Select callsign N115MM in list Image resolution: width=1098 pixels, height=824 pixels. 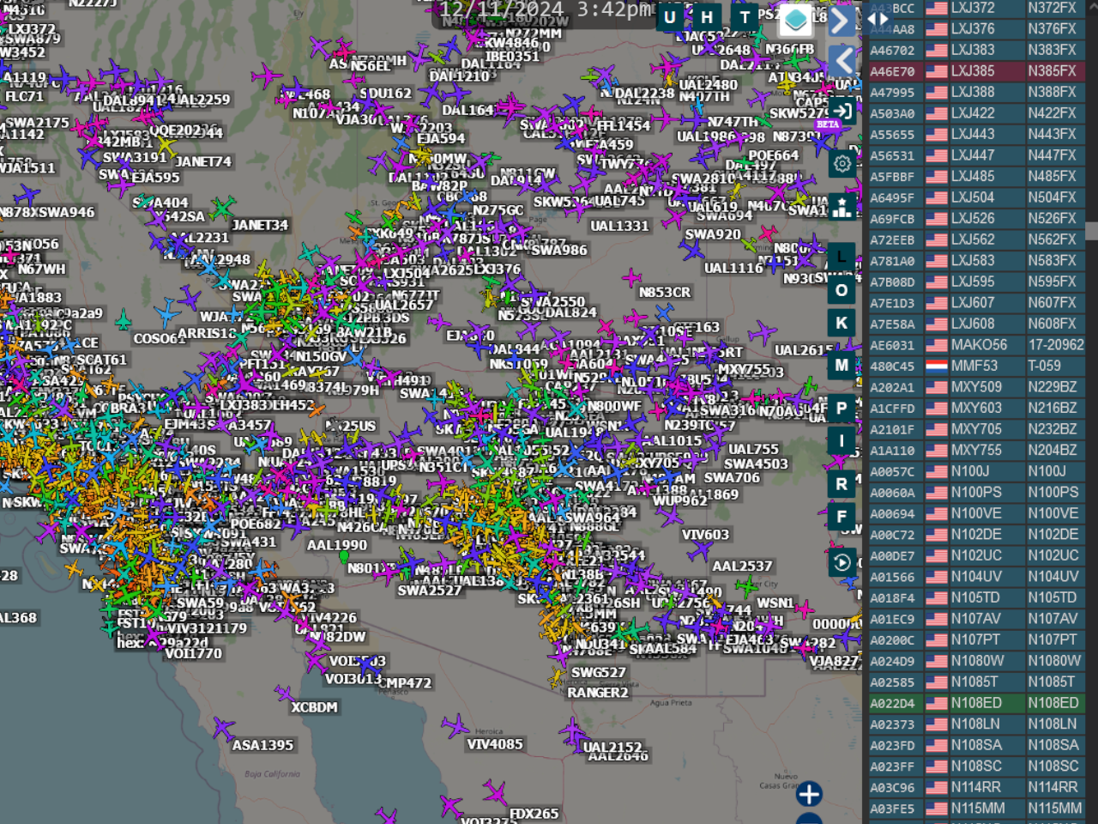click(x=977, y=809)
